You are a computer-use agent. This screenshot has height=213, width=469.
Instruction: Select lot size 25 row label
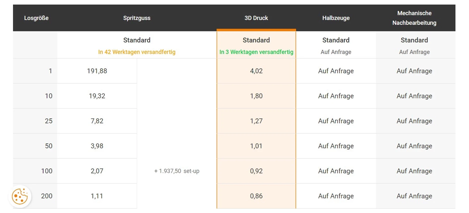[x=48, y=121]
